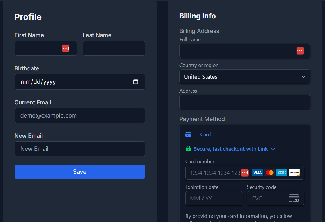Click password manager icon in Card number field
325x222 pixels.
tap(245, 173)
